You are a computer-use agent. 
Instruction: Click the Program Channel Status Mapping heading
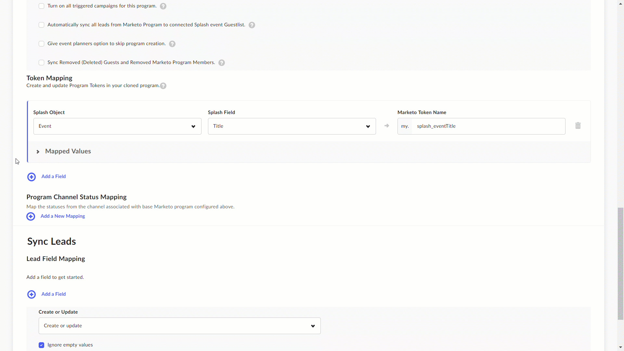[76, 197]
